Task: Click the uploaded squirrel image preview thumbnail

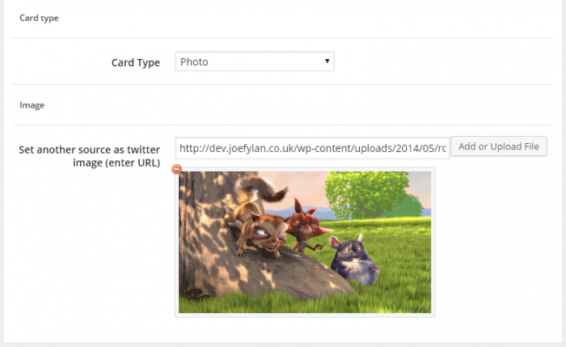Action: pyautogui.click(x=305, y=243)
